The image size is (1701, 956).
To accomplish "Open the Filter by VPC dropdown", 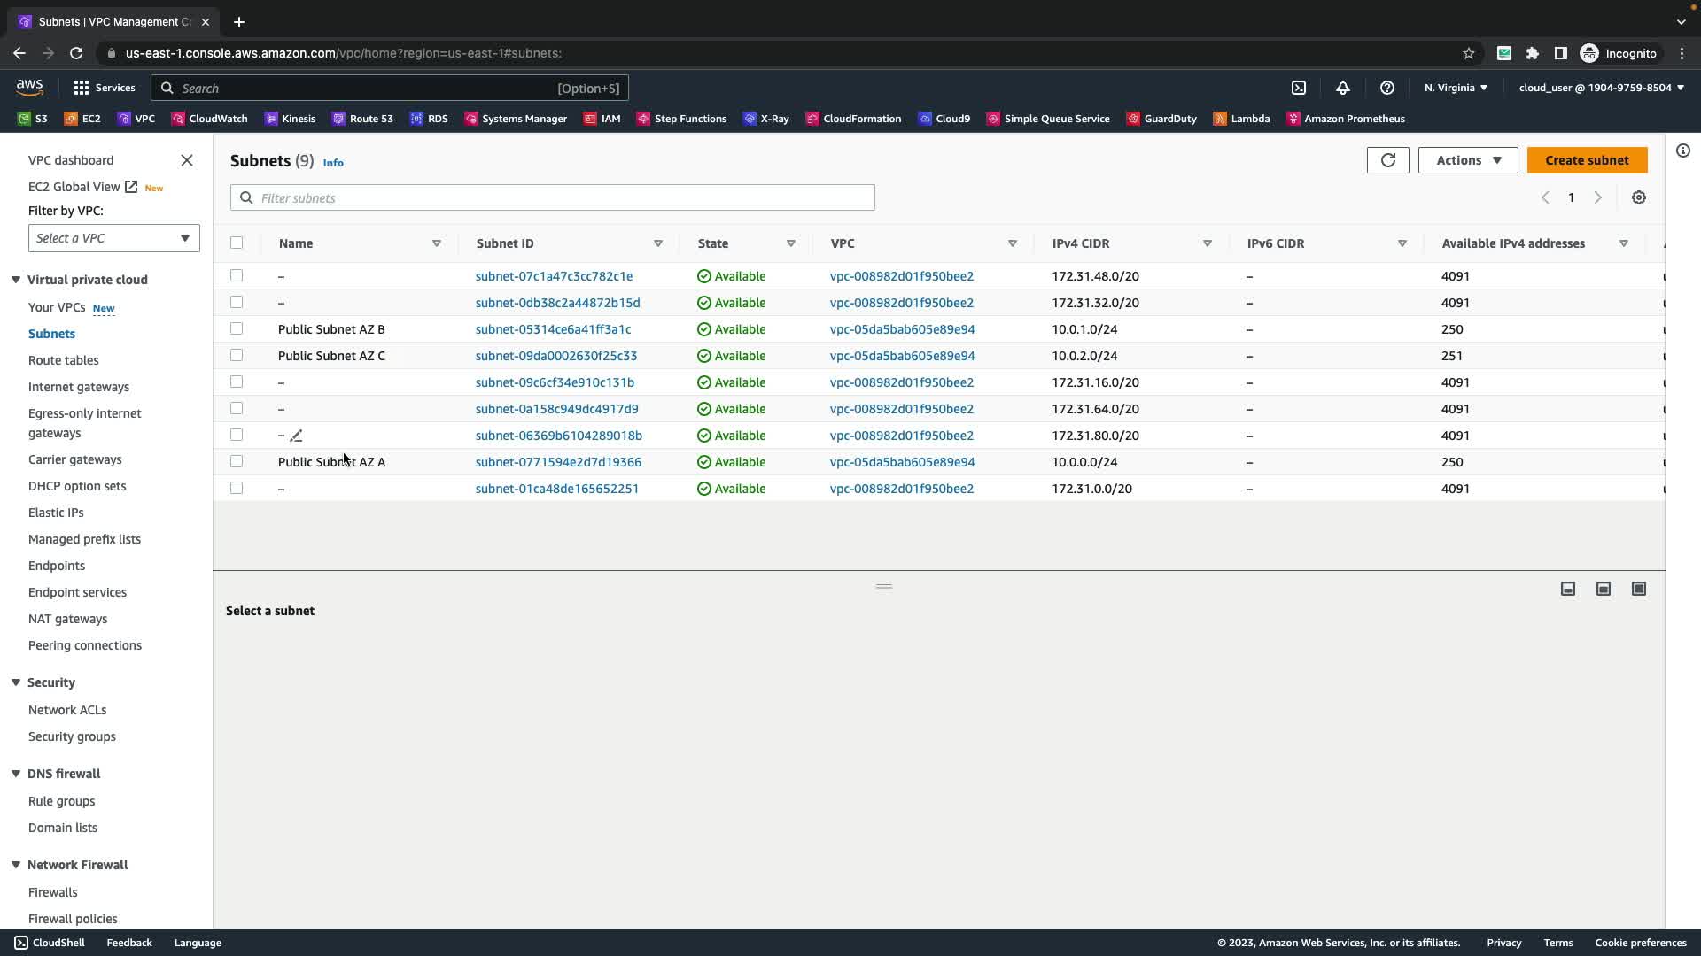I will [x=113, y=238].
